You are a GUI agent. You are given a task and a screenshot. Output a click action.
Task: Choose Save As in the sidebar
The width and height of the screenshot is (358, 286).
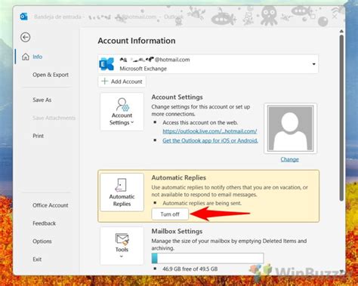click(42, 100)
